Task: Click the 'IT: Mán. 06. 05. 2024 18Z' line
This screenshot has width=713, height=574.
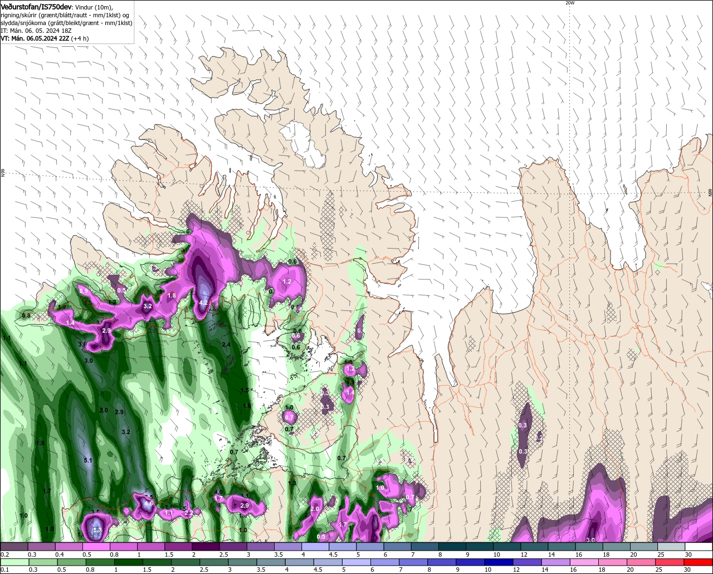Action: pyautogui.click(x=37, y=31)
